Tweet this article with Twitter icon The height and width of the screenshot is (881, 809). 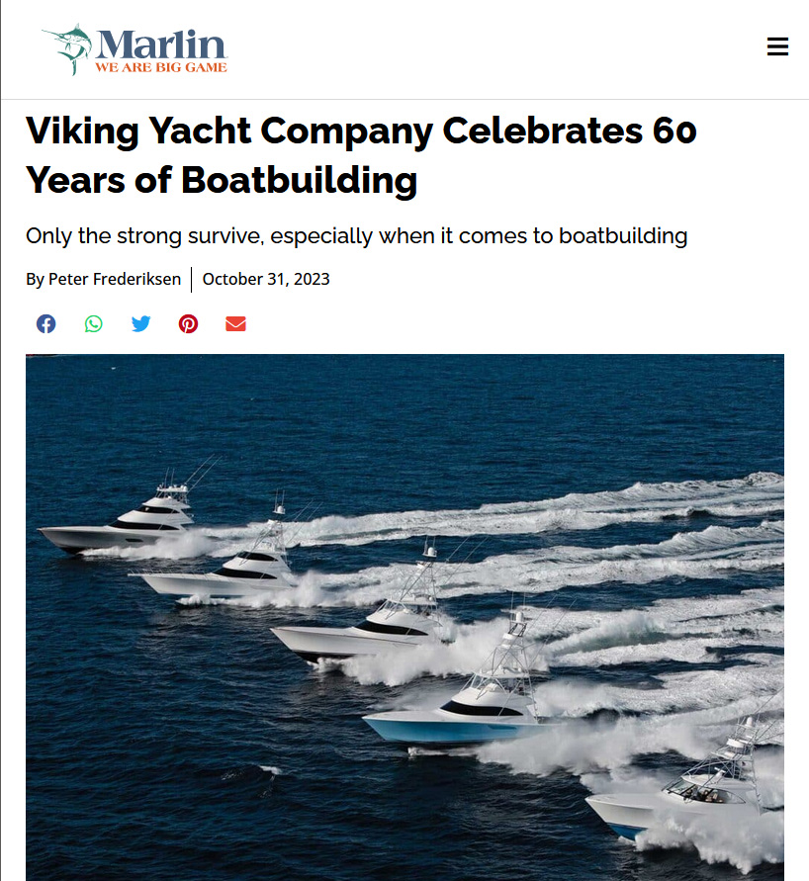click(141, 324)
